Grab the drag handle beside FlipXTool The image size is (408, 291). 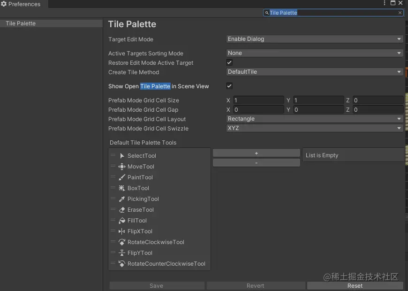(x=113, y=230)
